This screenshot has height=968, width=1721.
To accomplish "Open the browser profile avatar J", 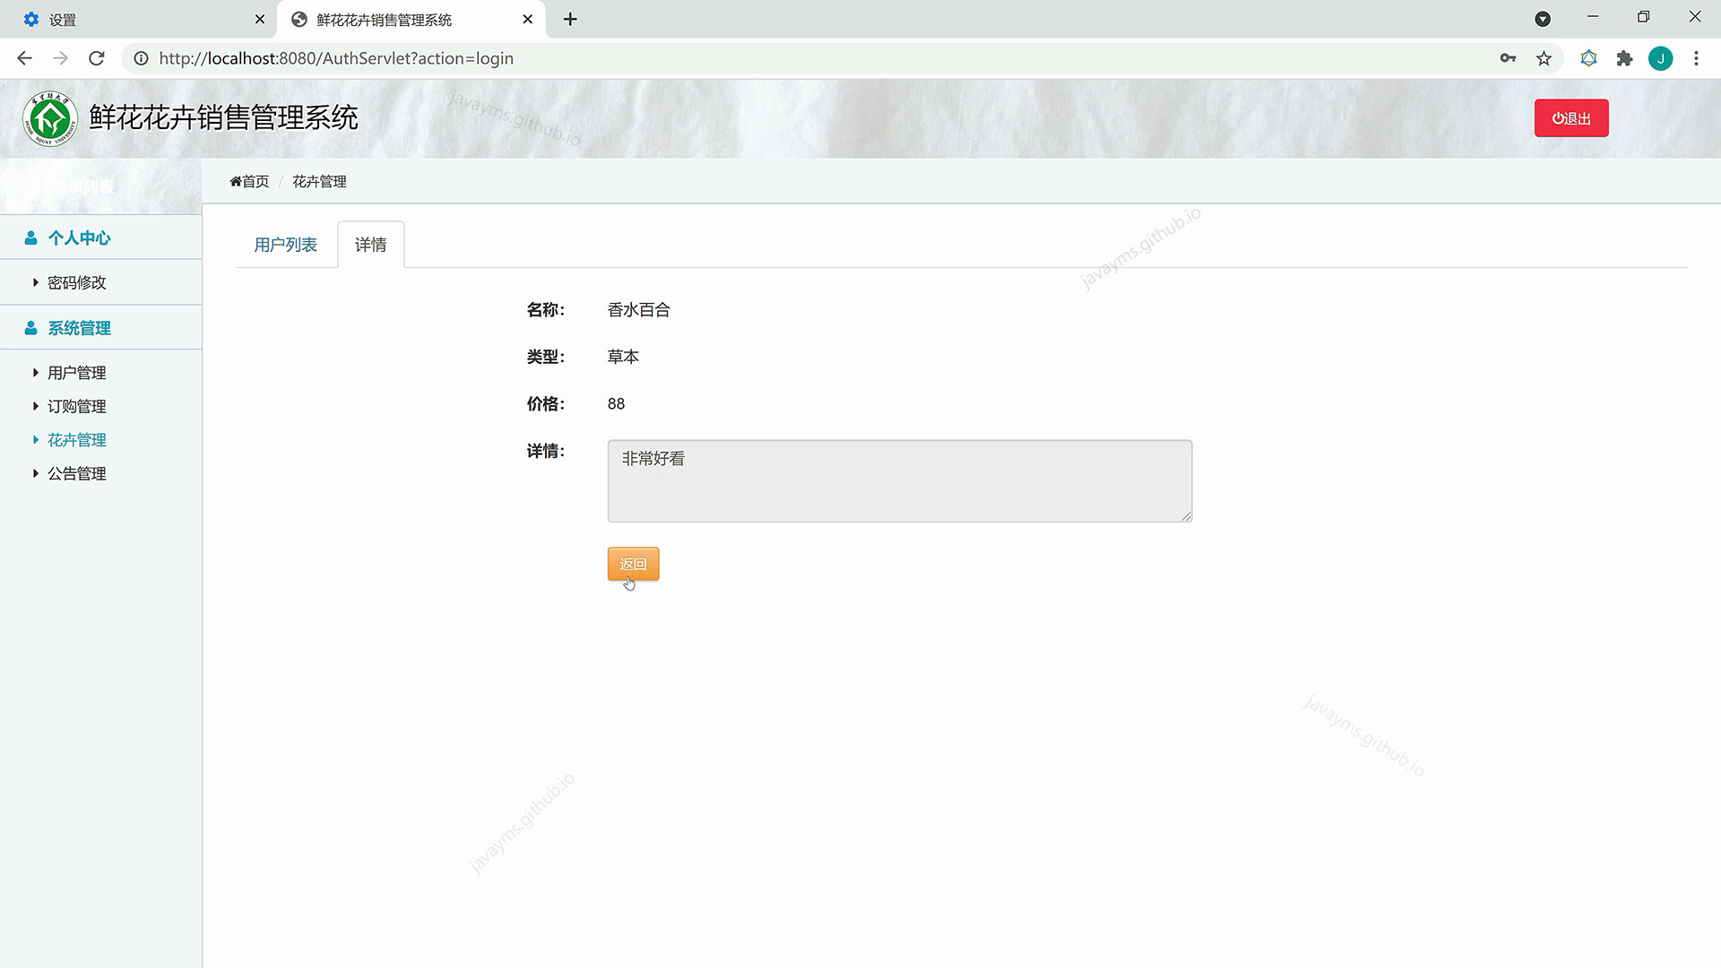I will tap(1661, 58).
